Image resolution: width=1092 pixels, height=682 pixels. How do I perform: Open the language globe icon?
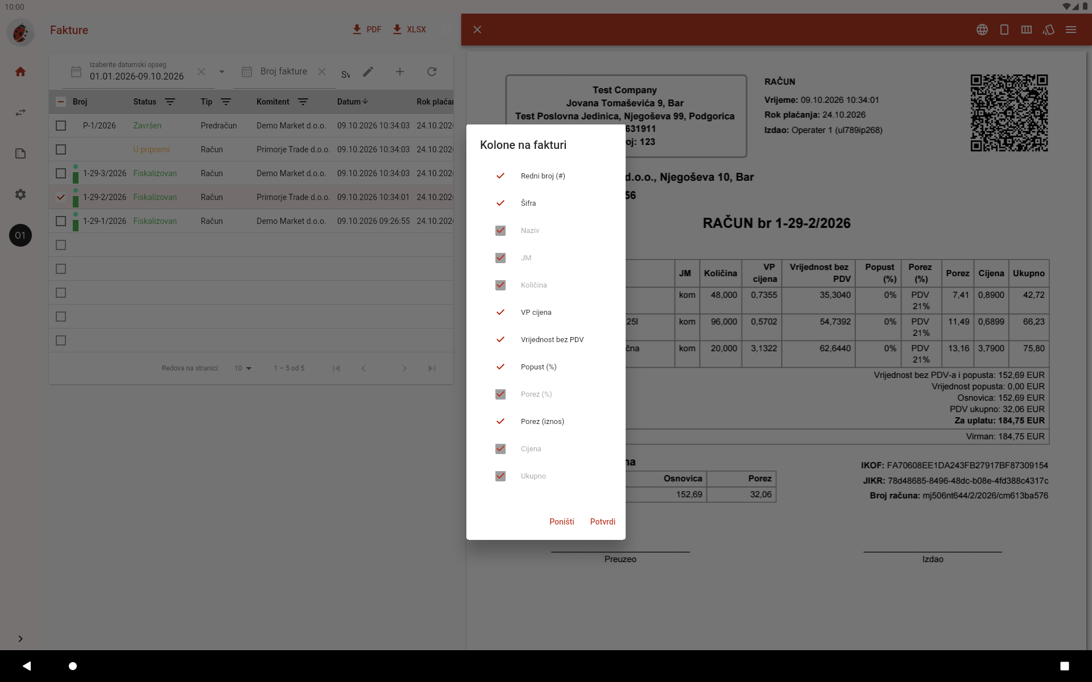[982, 30]
